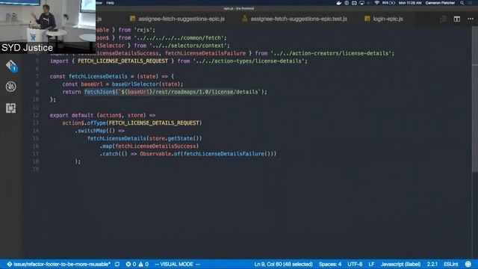The image size is (478, 269).
Task: Click baseUrlSelector(state) call on line 8
Action: coord(147,84)
